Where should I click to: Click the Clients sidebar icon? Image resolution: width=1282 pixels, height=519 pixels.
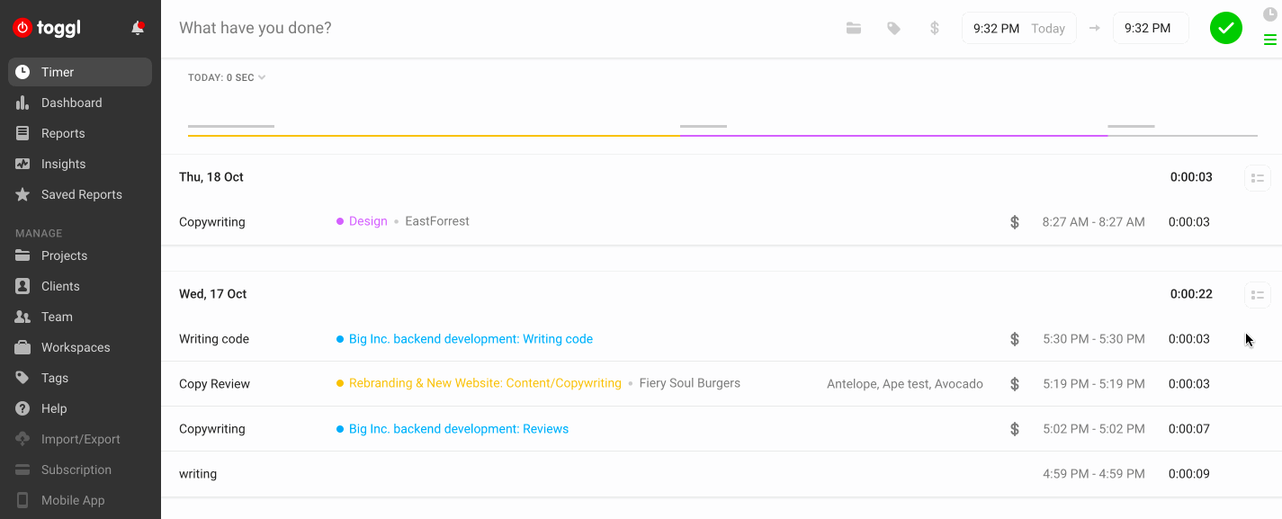[x=22, y=286]
